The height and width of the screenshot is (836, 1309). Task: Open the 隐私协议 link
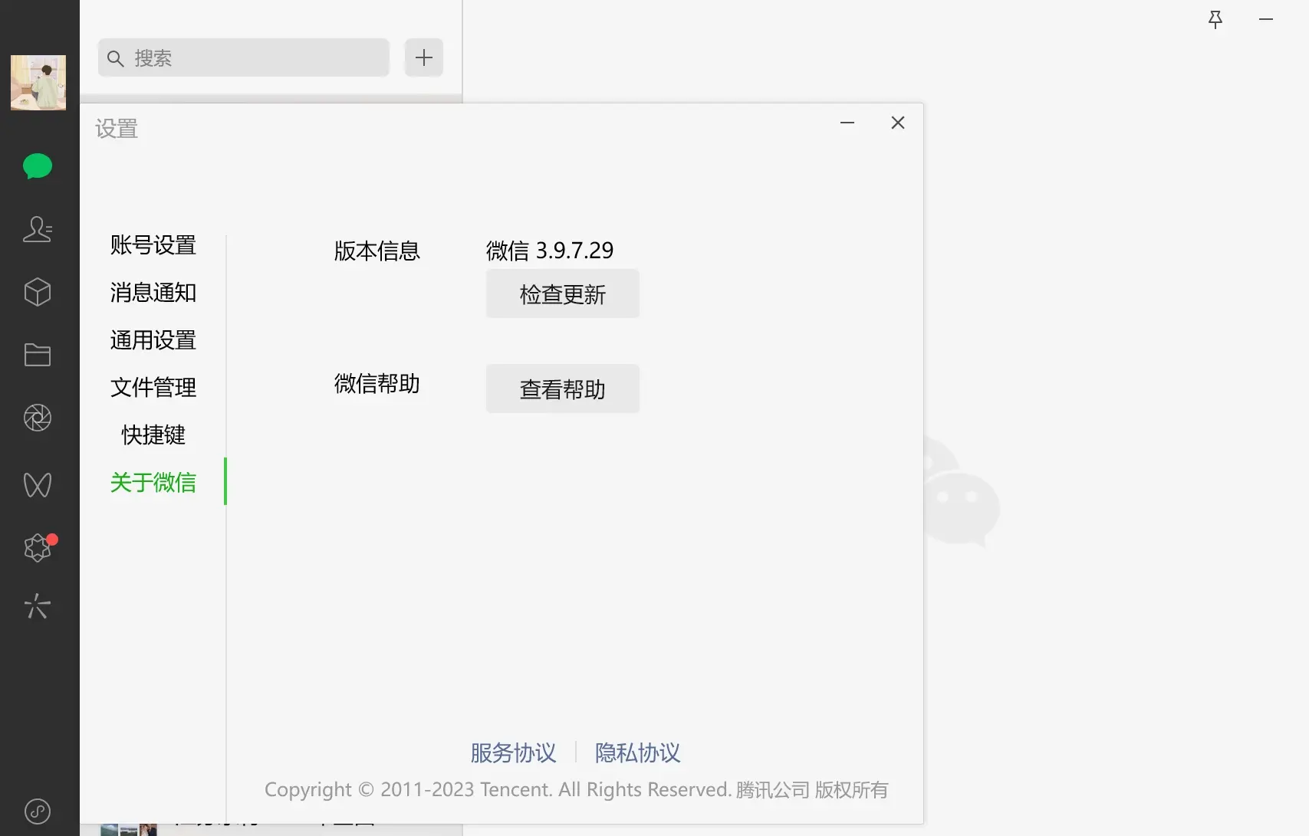tap(637, 752)
